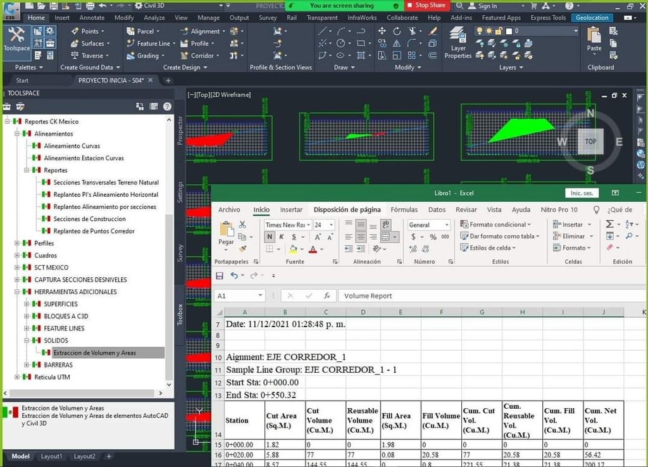This screenshot has width=648, height=467.
Task: Click the Civil 3D Line draw tool
Action: (x=323, y=31)
